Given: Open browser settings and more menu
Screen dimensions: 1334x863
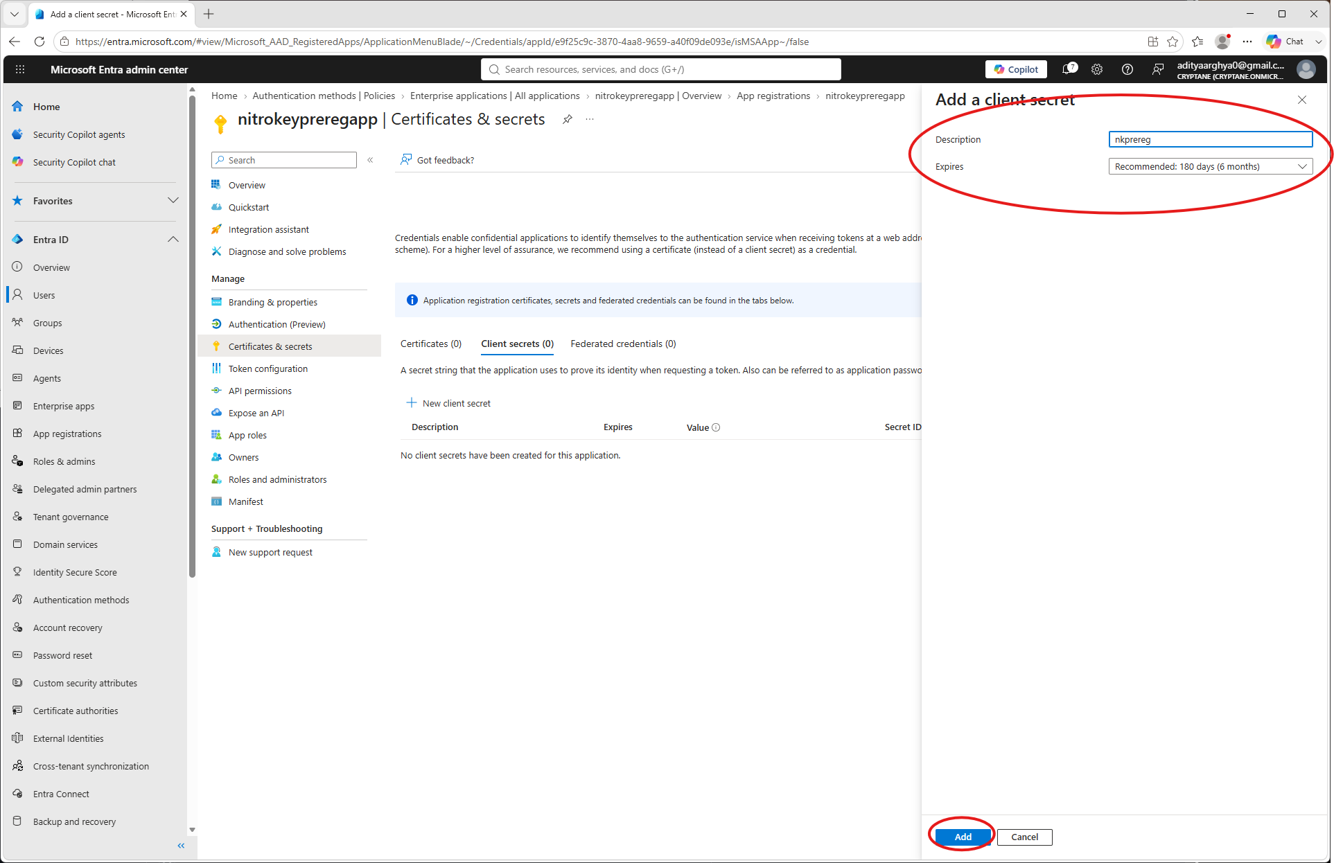Looking at the screenshot, I should pyautogui.click(x=1247, y=42).
